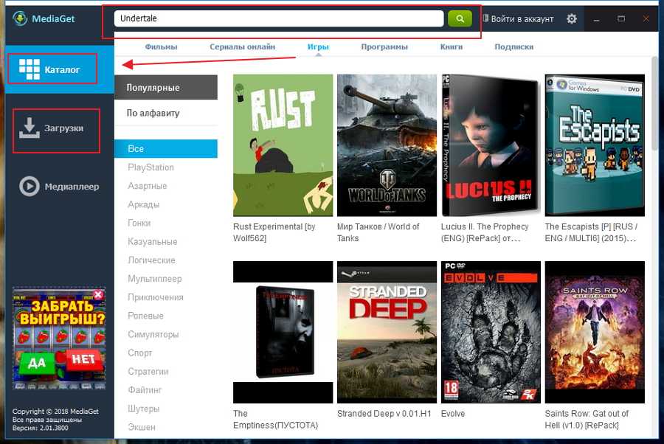The height and width of the screenshot is (444, 664).
Task: Open the Evolve cover thumbnail
Action: click(x=491, y=332)
